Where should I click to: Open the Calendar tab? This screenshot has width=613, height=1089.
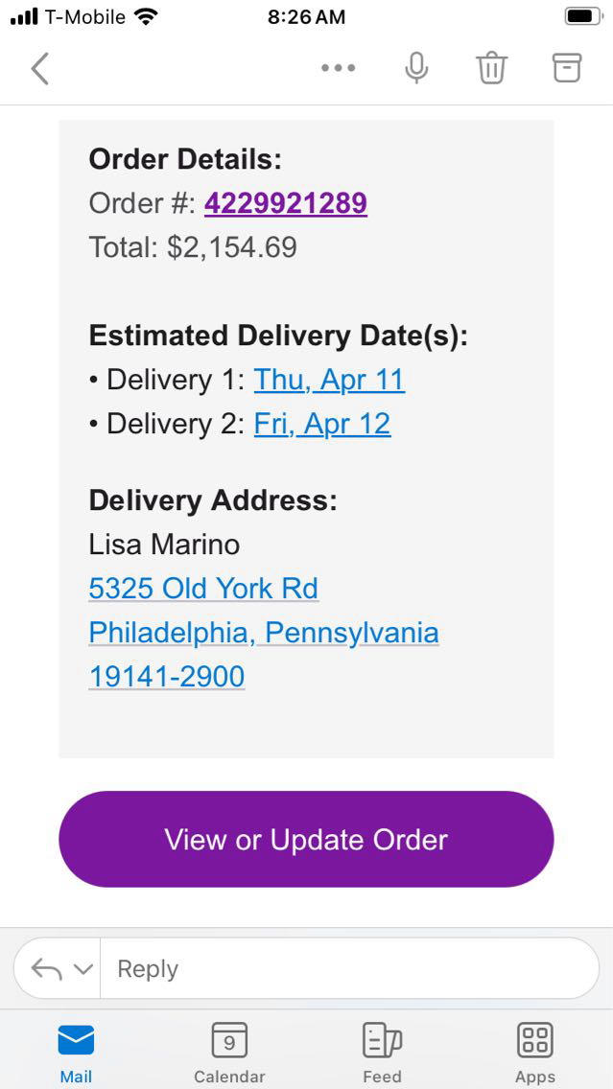(229, 1052)
